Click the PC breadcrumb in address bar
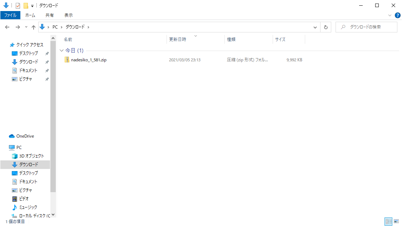402x226 pixels. point(55,27)
